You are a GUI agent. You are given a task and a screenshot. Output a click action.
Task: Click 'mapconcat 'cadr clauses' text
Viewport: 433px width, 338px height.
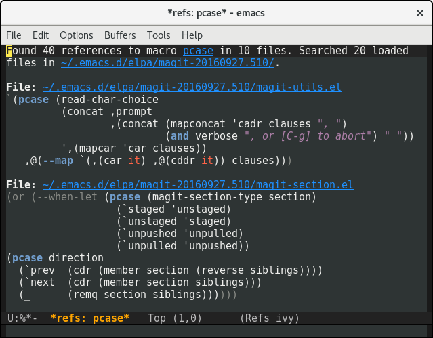pos(241,124)
